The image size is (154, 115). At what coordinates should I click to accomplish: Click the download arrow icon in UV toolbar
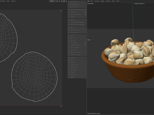[x=66, y=1]
